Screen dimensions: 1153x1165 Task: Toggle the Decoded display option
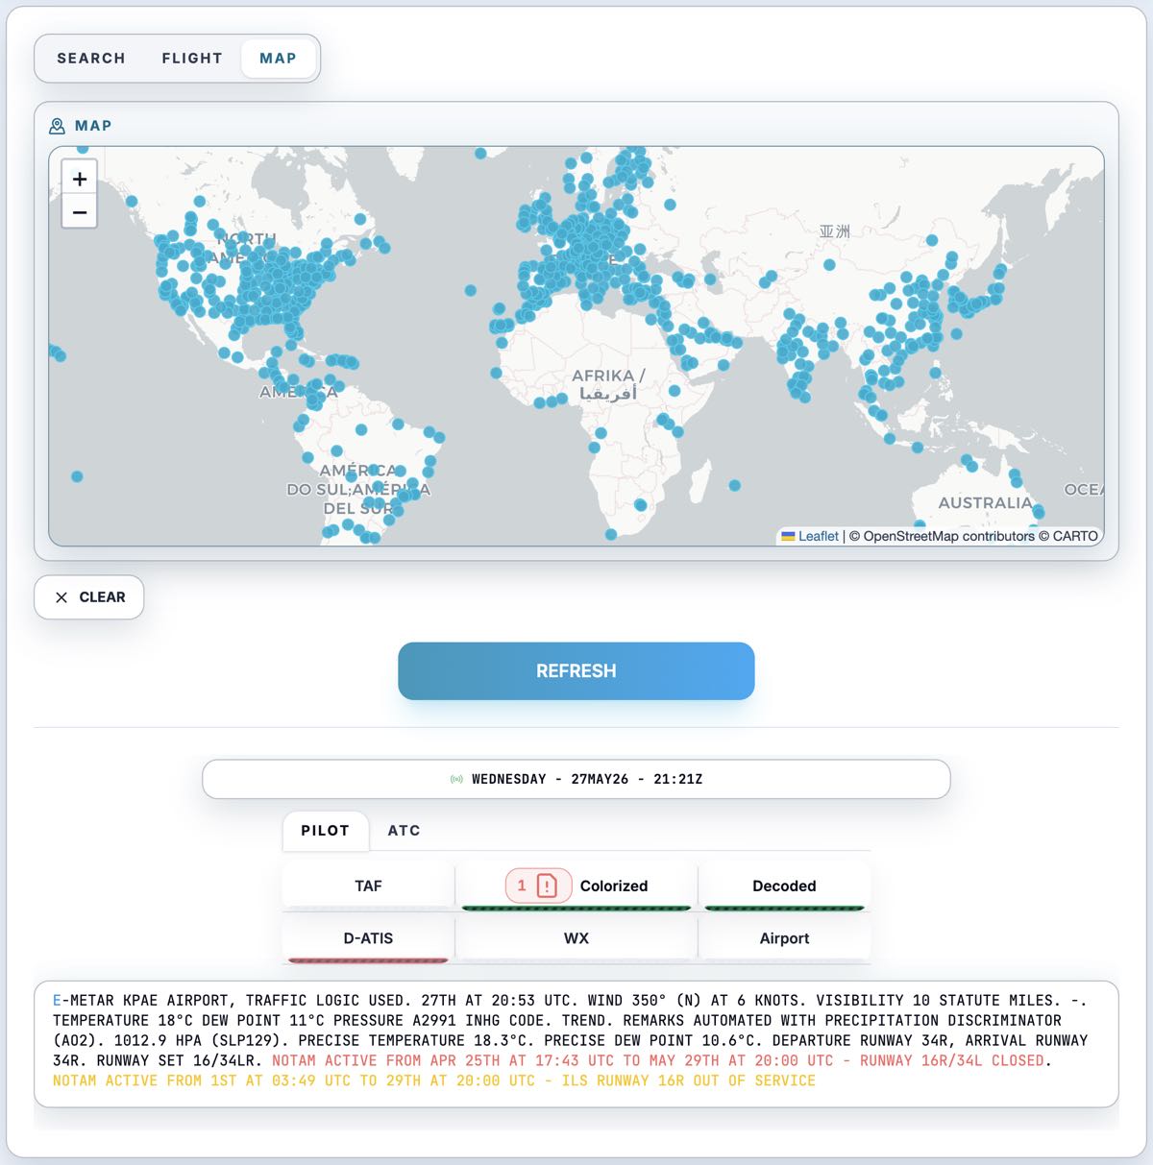point(784,886)
